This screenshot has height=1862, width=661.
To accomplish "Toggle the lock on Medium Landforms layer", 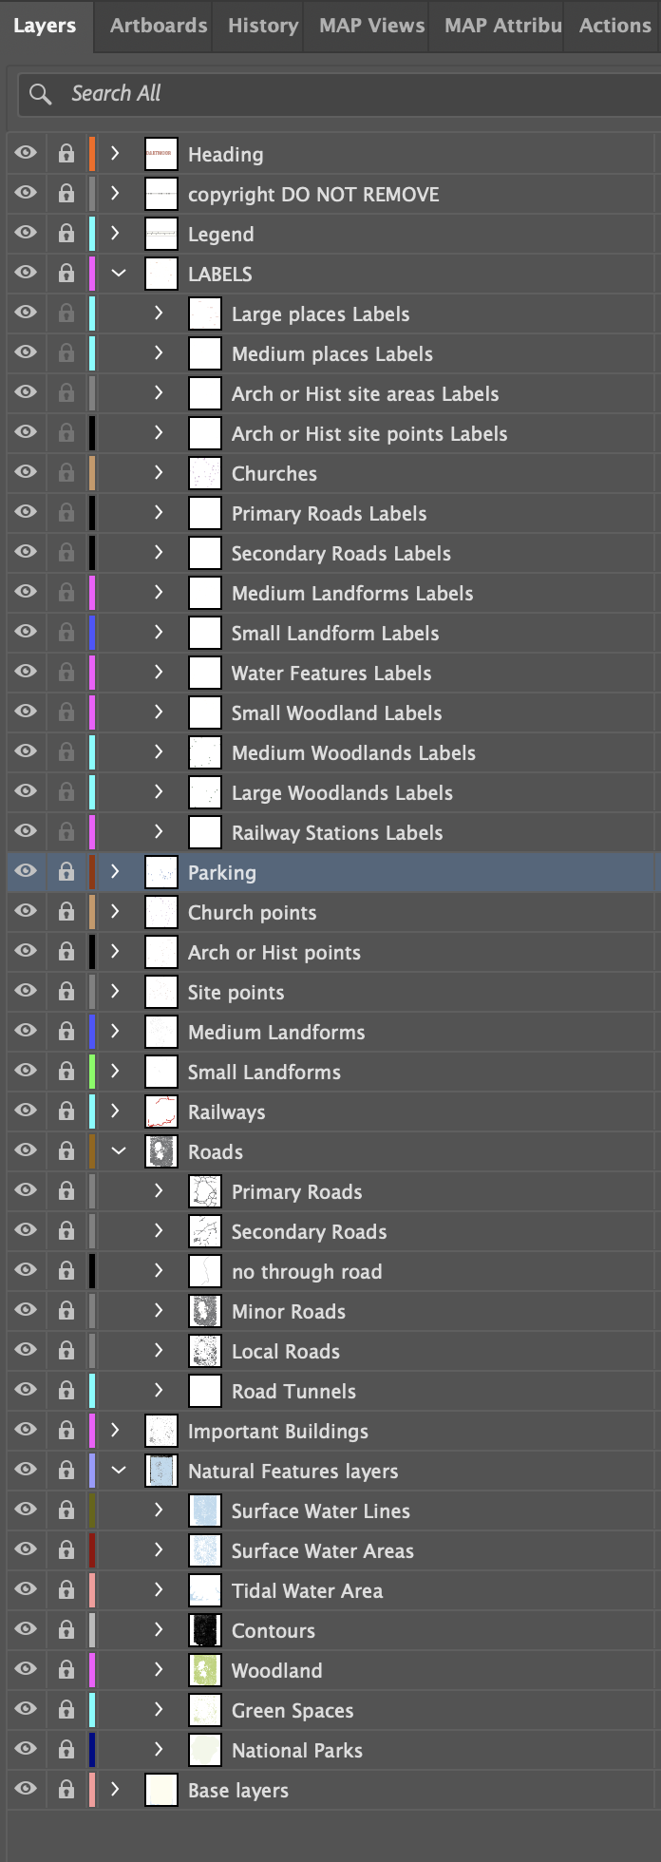I will (66, 1032).
